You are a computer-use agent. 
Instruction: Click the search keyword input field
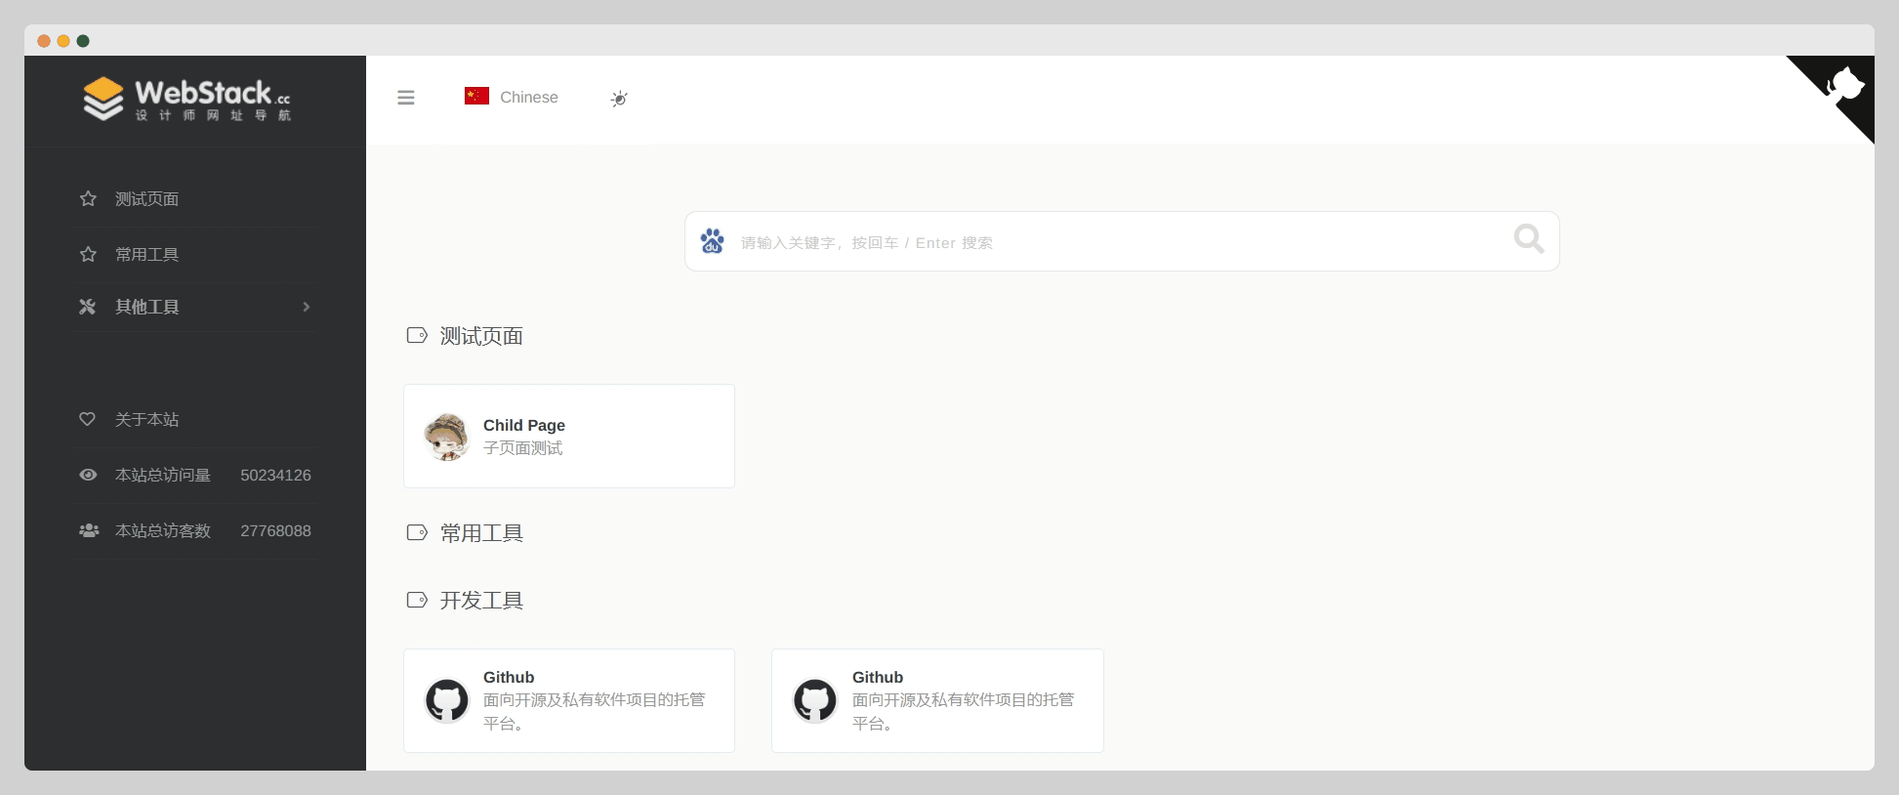point(1113,242)
